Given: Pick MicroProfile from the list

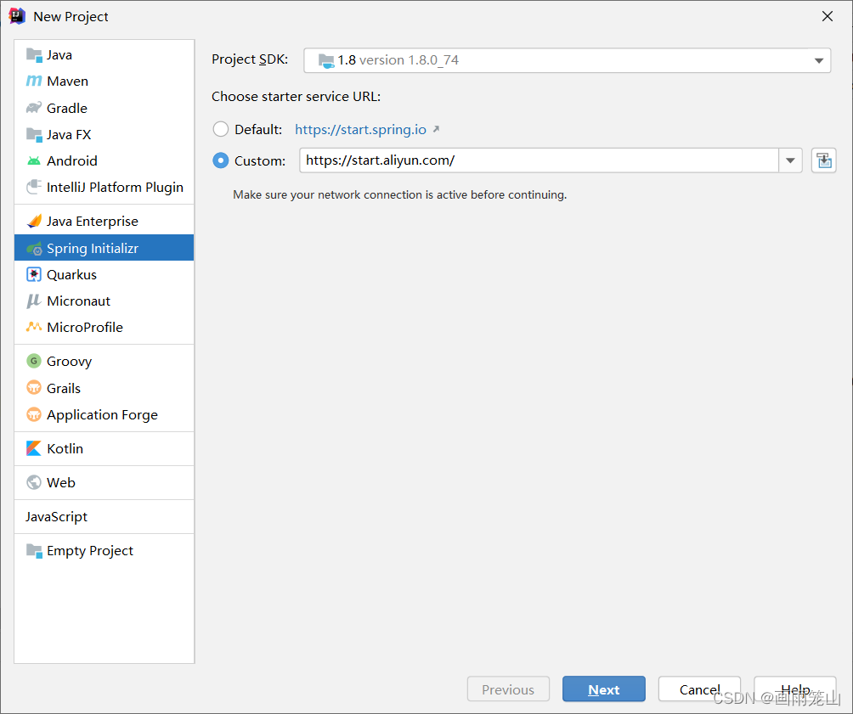Looking at the screenshot, I should point(104,328).
